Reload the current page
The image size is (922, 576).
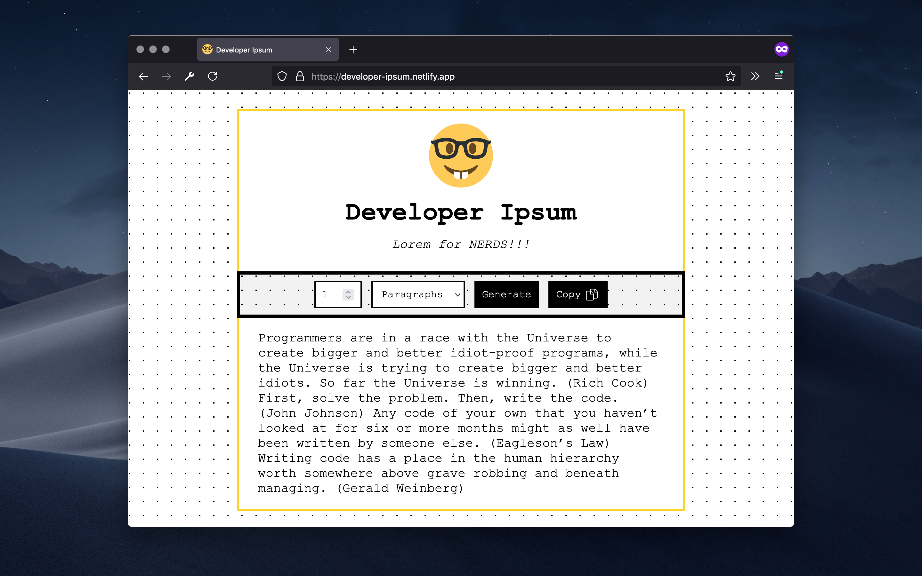(213, 76)
